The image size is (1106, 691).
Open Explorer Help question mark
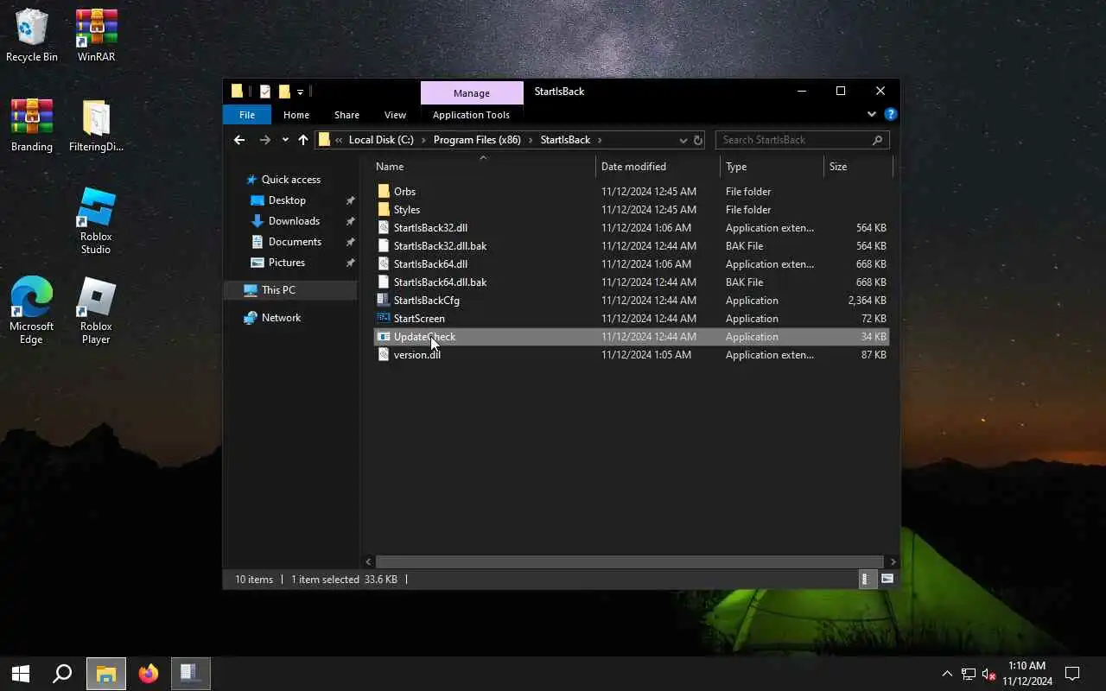click(891, 114)
